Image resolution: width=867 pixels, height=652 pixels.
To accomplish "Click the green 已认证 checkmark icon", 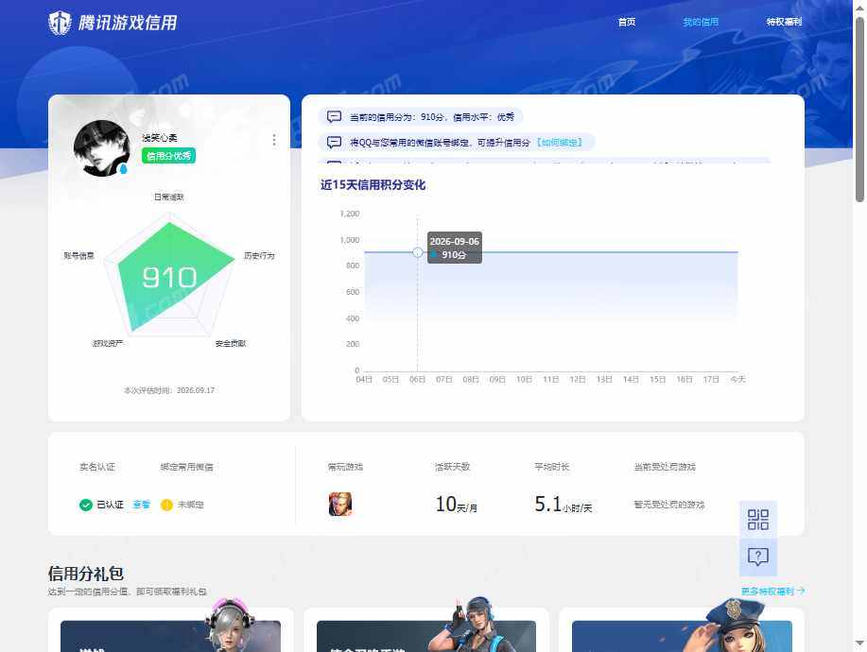I will [x=86, y=505].
